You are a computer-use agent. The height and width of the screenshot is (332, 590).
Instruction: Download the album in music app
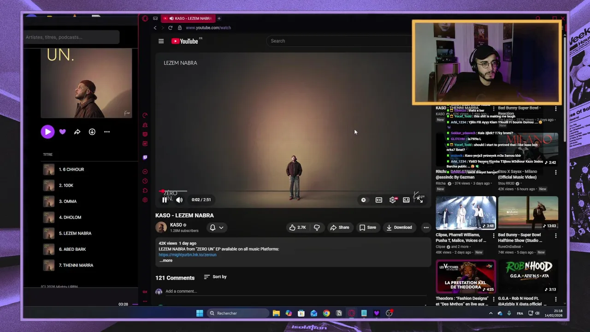pyautogui.click(x=92, y=132)
